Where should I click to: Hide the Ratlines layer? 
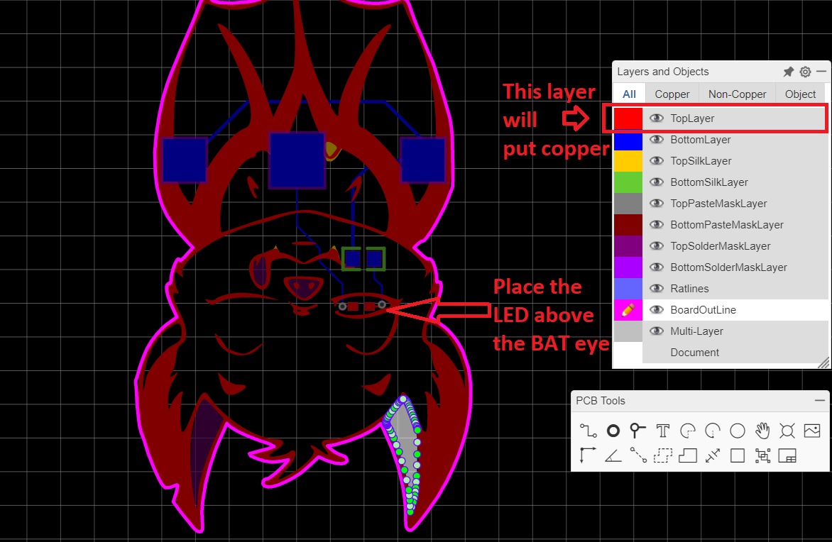(x=656, y=288)
